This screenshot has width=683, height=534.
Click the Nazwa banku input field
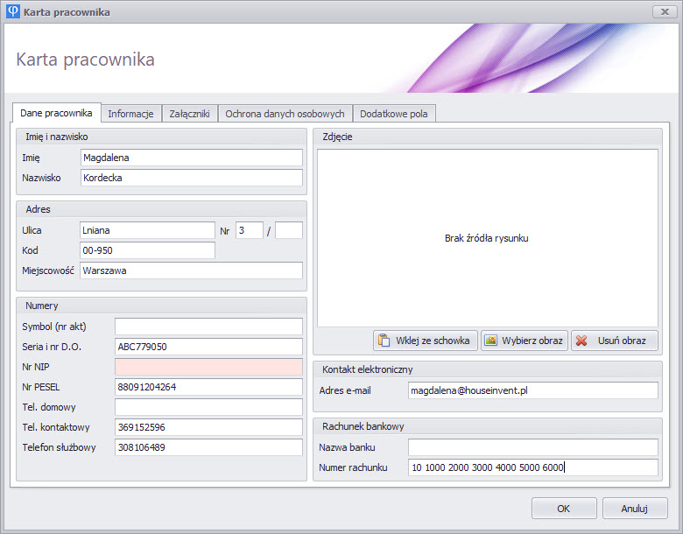click(532, 447)
